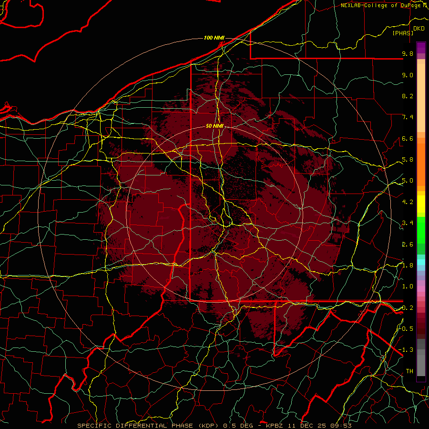The width and height of the screenshot is (429, 429).
Task: Click the TH threshold label on the scale
Action: coord(409,371)
